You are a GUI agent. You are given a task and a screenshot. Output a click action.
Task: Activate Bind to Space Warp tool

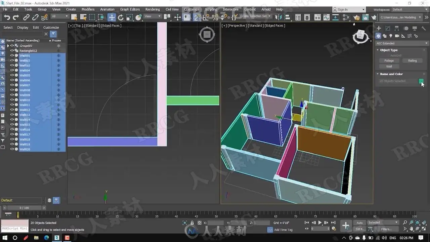44,17
